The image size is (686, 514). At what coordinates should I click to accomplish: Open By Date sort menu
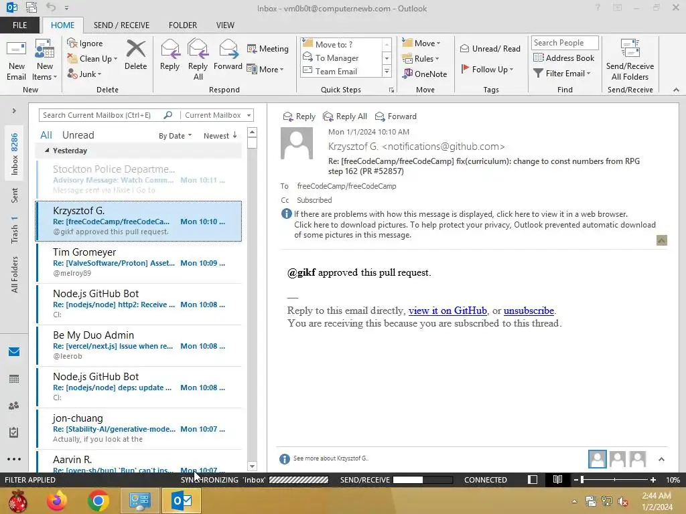coord(175,136)
